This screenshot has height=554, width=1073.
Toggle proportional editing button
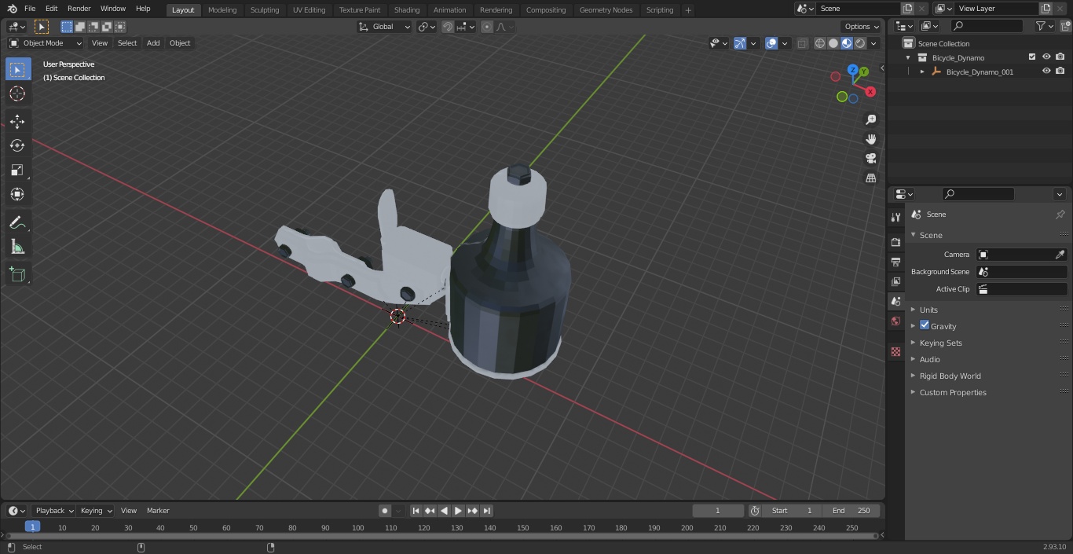tap(487, 27)
